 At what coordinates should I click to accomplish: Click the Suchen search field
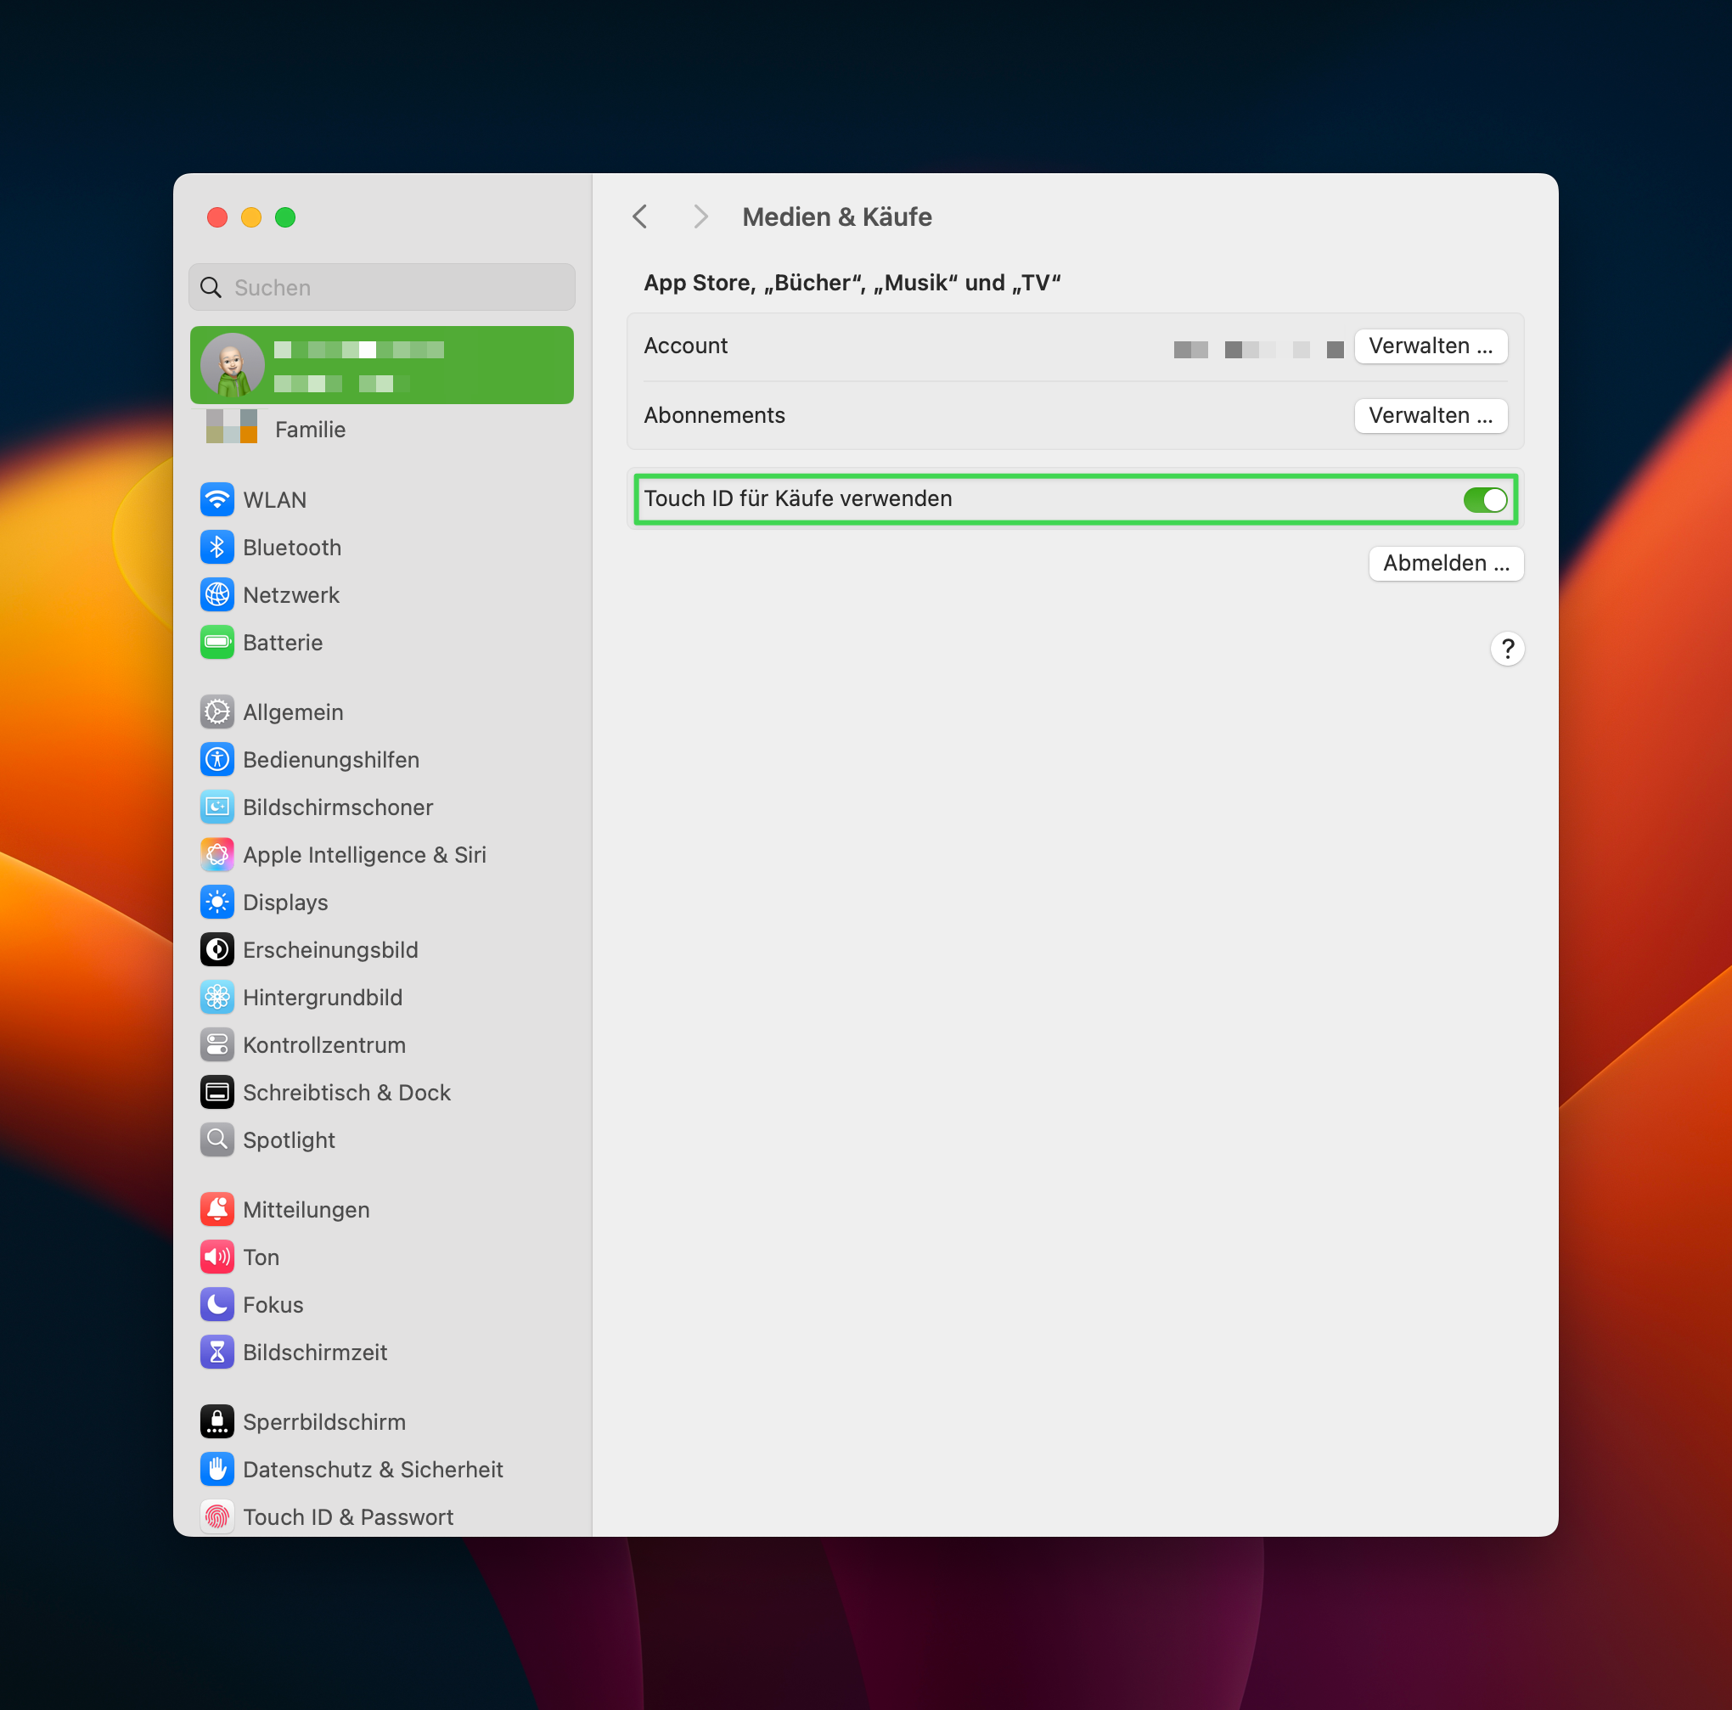click(395, 287)
